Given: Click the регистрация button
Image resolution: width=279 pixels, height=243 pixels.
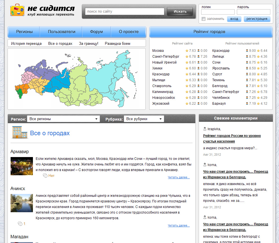Looking at the screenshot, I should pyautogui.click(x=257, y=19).
